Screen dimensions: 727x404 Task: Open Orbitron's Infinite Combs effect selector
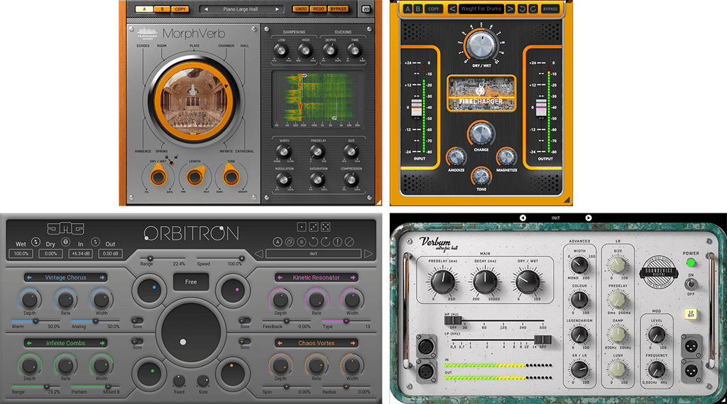pos(65,343)
